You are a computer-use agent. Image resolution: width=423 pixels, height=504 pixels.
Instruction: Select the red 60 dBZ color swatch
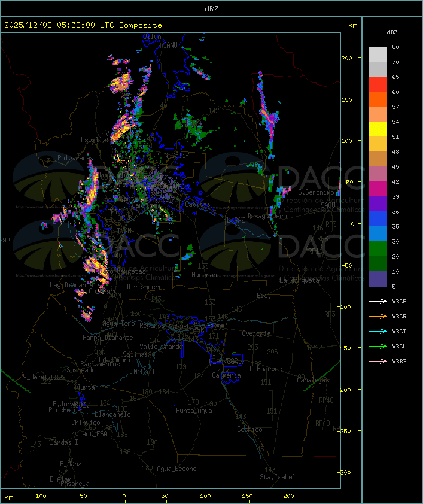click(x=378, y=84)
